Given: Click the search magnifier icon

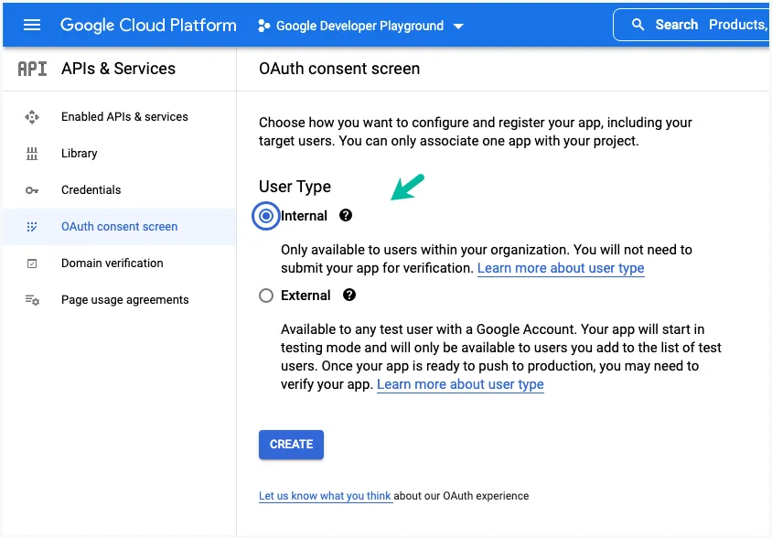Looking at the screenshot, I should pyautogui.click(x=638, y=25).
